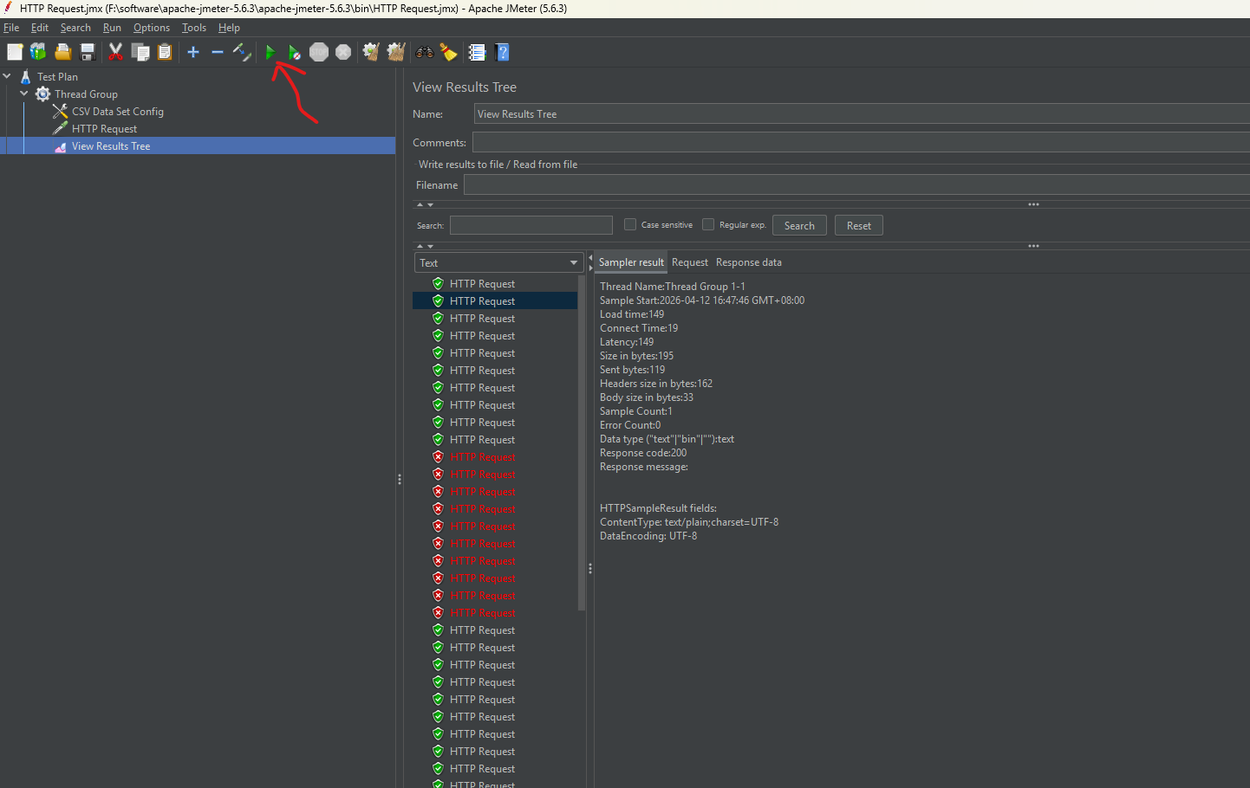The height and width of the screenshot is (788, 1250).
Task: Click the results list vertical scrollbar
Action: 582,442
